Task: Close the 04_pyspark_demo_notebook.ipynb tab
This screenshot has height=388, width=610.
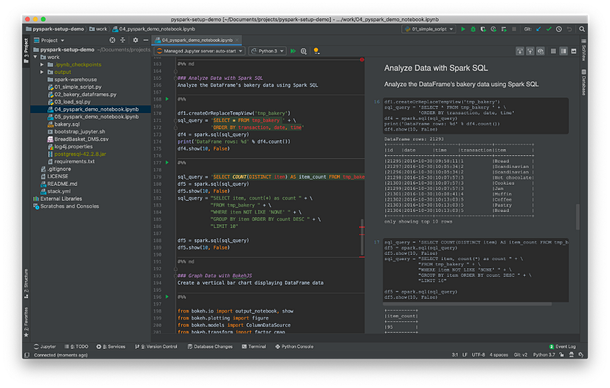Action: [x=237, y=40]
